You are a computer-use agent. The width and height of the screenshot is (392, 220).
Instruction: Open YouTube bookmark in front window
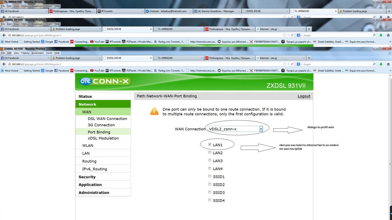[97, 70]
